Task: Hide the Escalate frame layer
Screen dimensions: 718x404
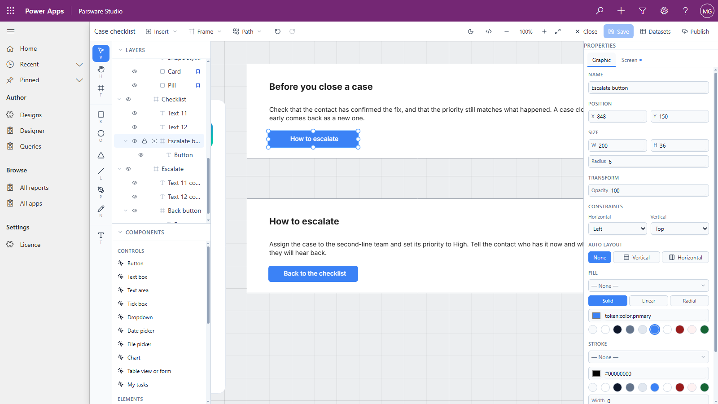Action: (128, 169)
